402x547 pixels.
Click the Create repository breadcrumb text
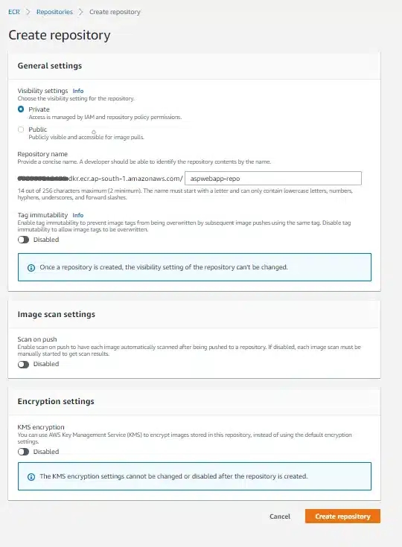[115, 12]
